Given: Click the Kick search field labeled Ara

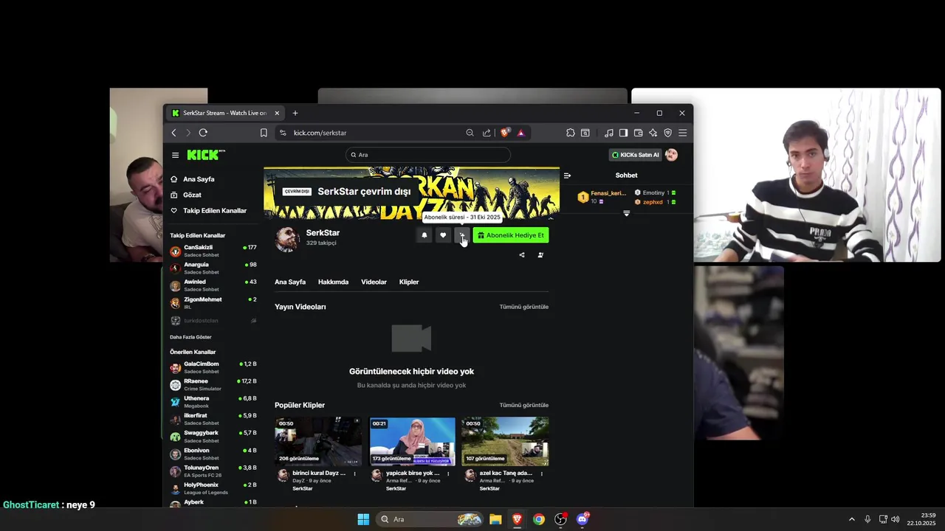Looking at the screenshot, I should [428, 155].
